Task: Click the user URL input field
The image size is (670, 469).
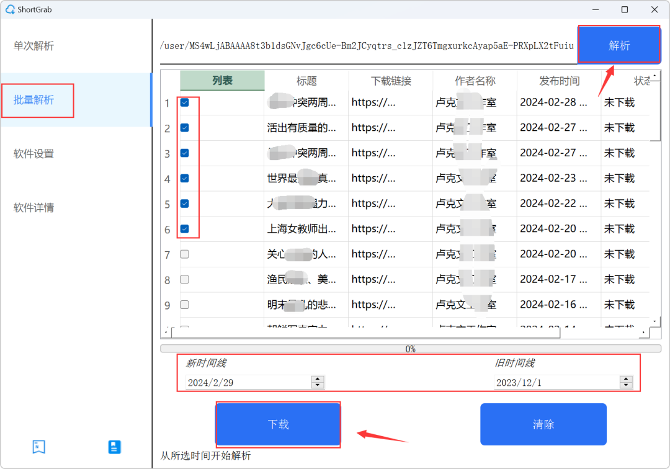Action: [x=367, y=46]
